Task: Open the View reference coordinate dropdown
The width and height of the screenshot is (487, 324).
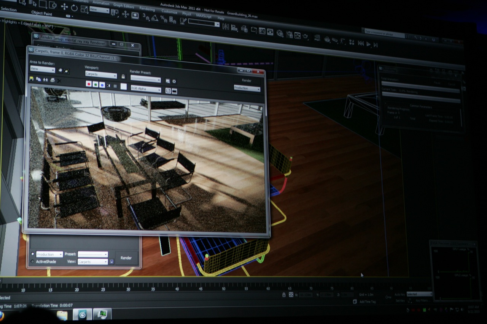Action: [99, 10]
